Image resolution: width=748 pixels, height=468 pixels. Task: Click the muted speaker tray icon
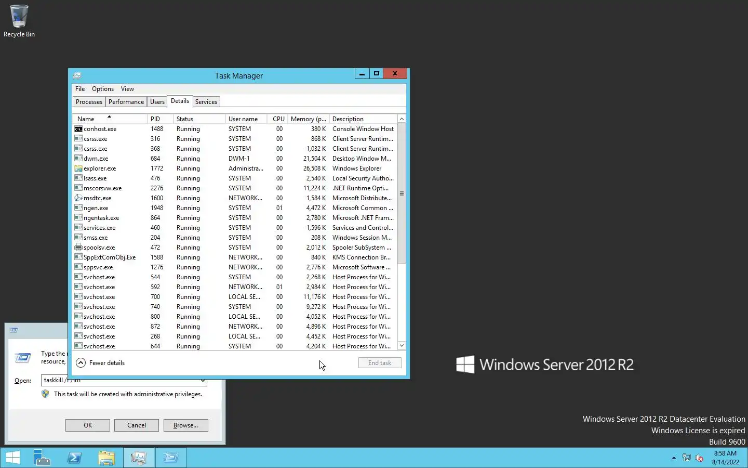[x=699, y=458]
